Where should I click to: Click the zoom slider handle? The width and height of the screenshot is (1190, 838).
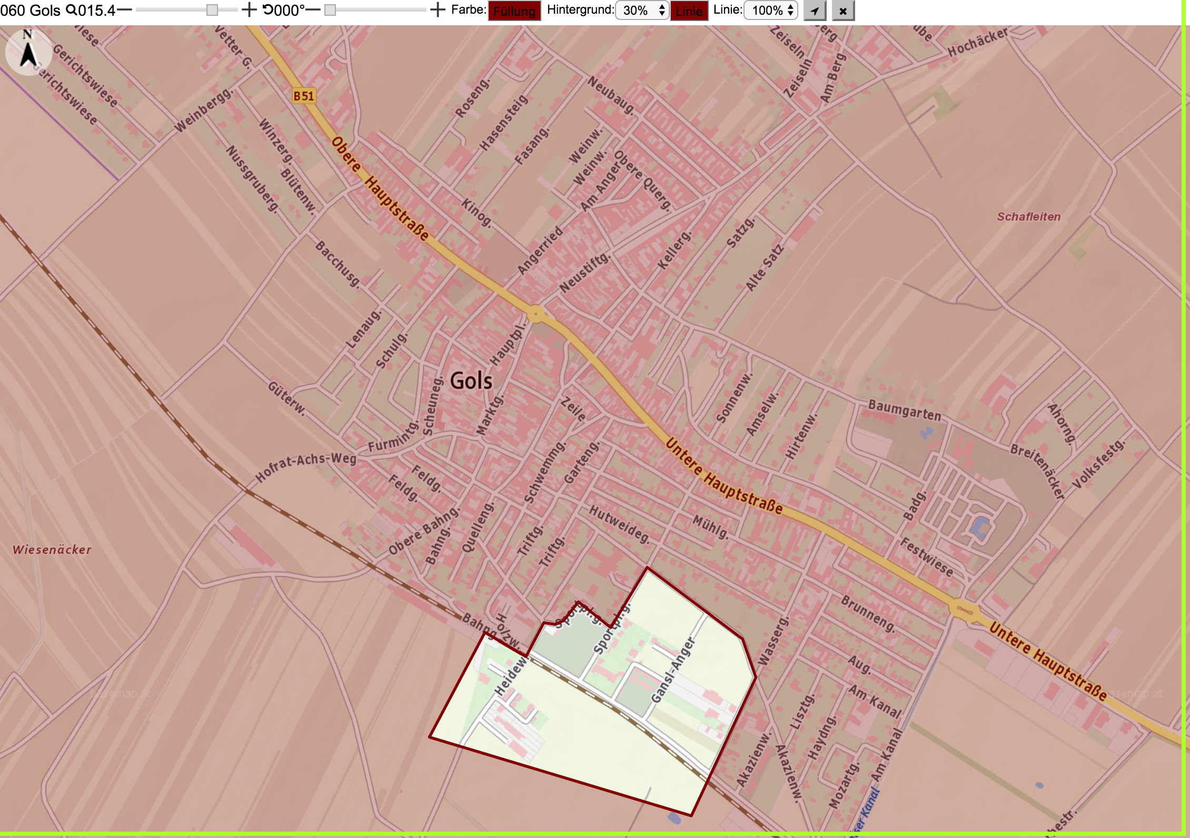coord(212,10)
